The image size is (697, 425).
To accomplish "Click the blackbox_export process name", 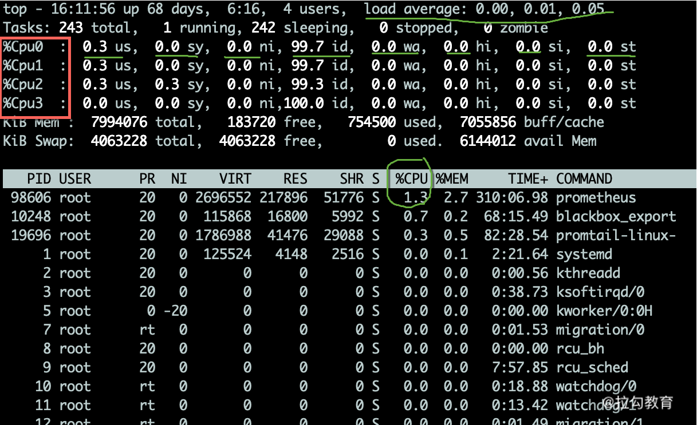I will (x=616, y=217).
